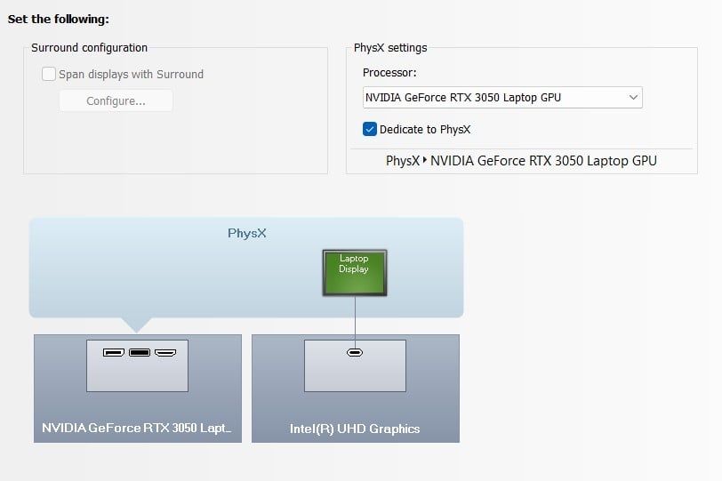The width and height of the screenshot is (722, 481).
Task: Click the Surround configuration group title
Action: tap(89, 48)
